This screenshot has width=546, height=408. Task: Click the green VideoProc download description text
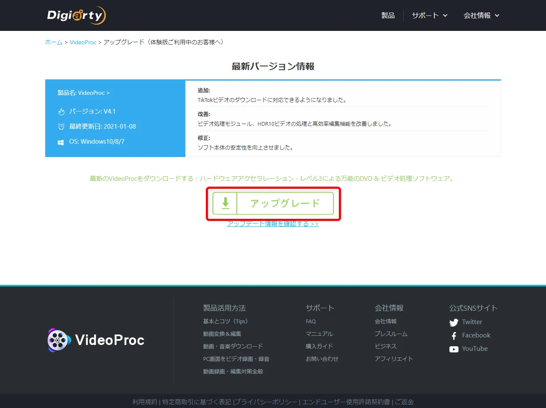(x=272, y=178)
